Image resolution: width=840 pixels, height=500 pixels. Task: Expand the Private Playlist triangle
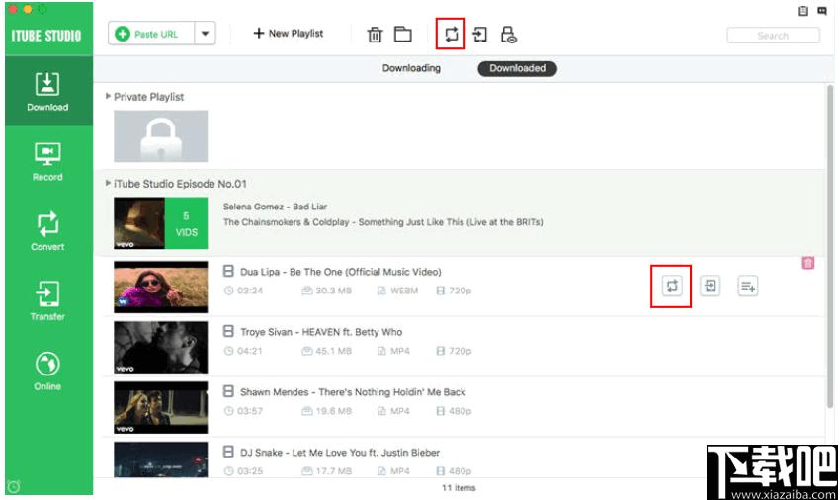109,97
